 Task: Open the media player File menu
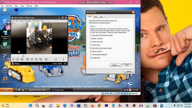click(x=13, y=21)
